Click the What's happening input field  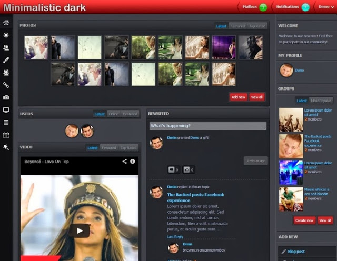(x=207, y=126)
